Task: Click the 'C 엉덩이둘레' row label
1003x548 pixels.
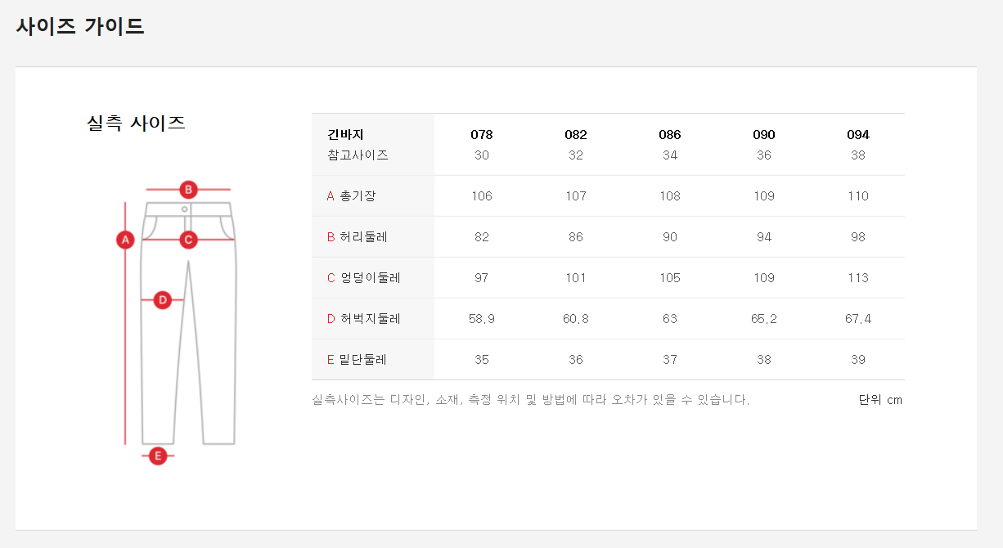Action: pos(363,278)
